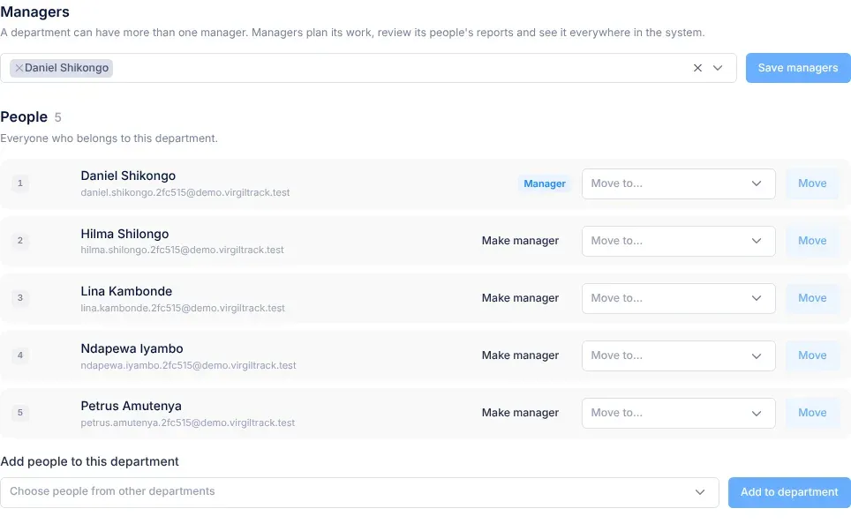Click the people count 5 beside People
Image resolution: width=851 pixels, height=531 pixels.
(57, 117)
